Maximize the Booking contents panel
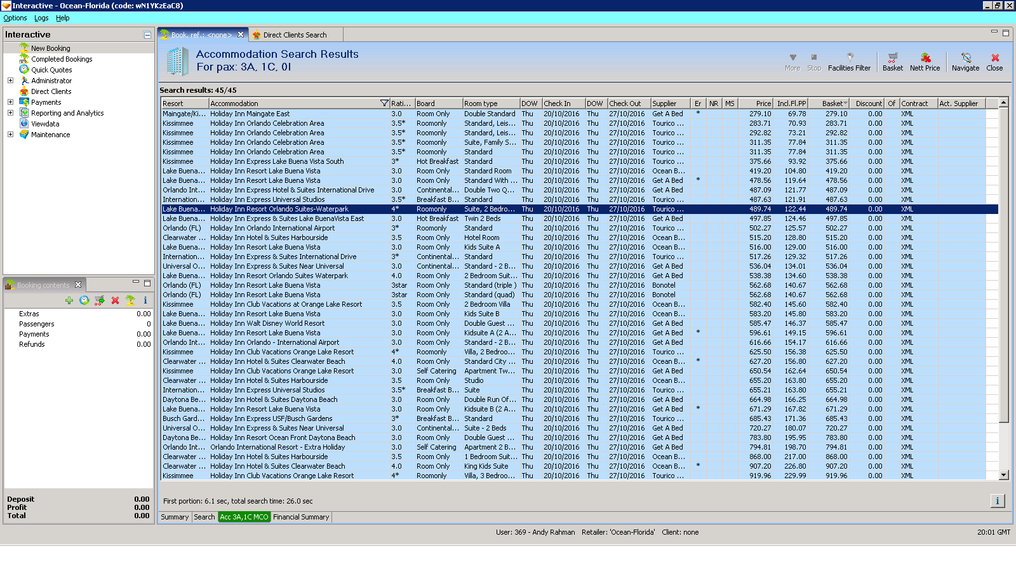This screenshot has height=588, width=1016. click(147, 283)
